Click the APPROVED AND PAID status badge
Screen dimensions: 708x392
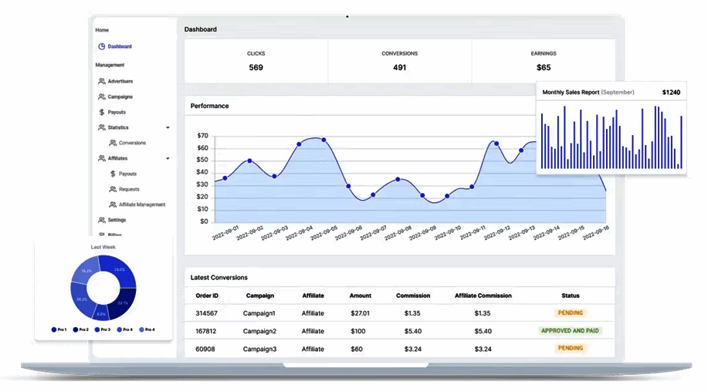tap(570, 330)
